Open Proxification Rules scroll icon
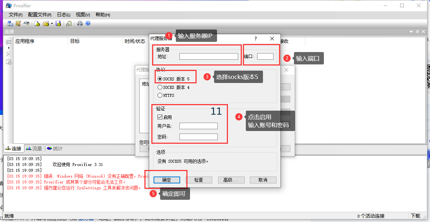 click(18, 24)
